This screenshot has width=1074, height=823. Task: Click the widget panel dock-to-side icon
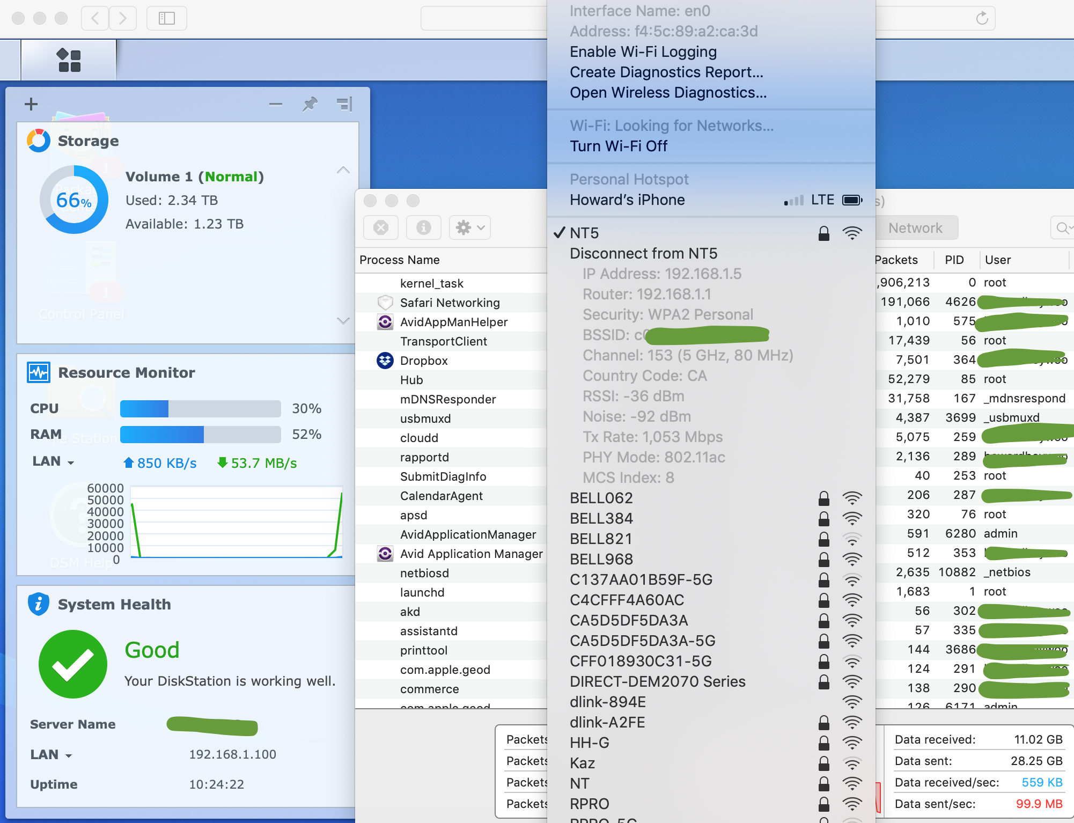tap(344, 104)
